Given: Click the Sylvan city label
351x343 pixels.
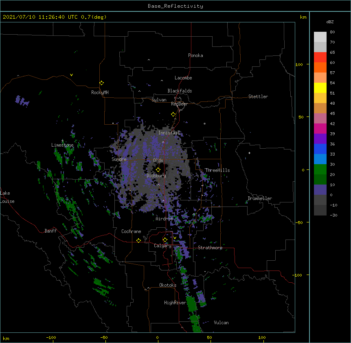Looking at the screenshot, I should [x=159, y=100].
